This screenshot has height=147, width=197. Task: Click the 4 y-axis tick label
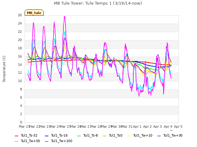[x=21, y=106]
